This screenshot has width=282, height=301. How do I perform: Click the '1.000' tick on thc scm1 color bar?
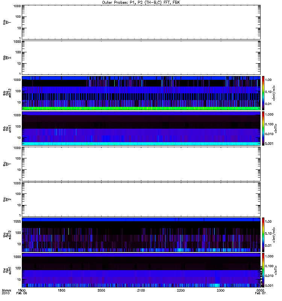269,256
